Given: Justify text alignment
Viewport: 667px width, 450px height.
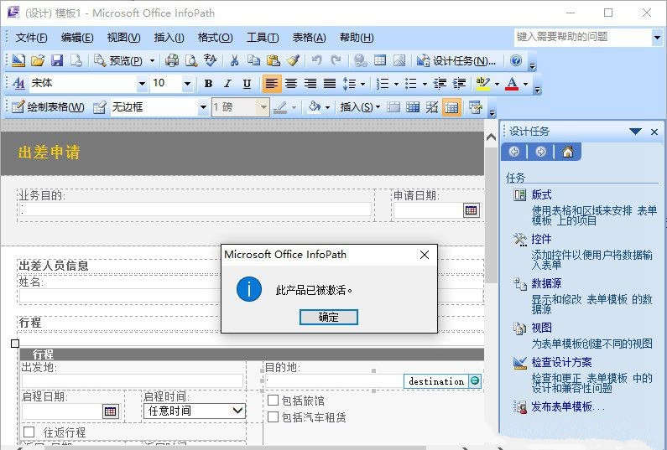Looking at the screenshot, I should [330, 84].
